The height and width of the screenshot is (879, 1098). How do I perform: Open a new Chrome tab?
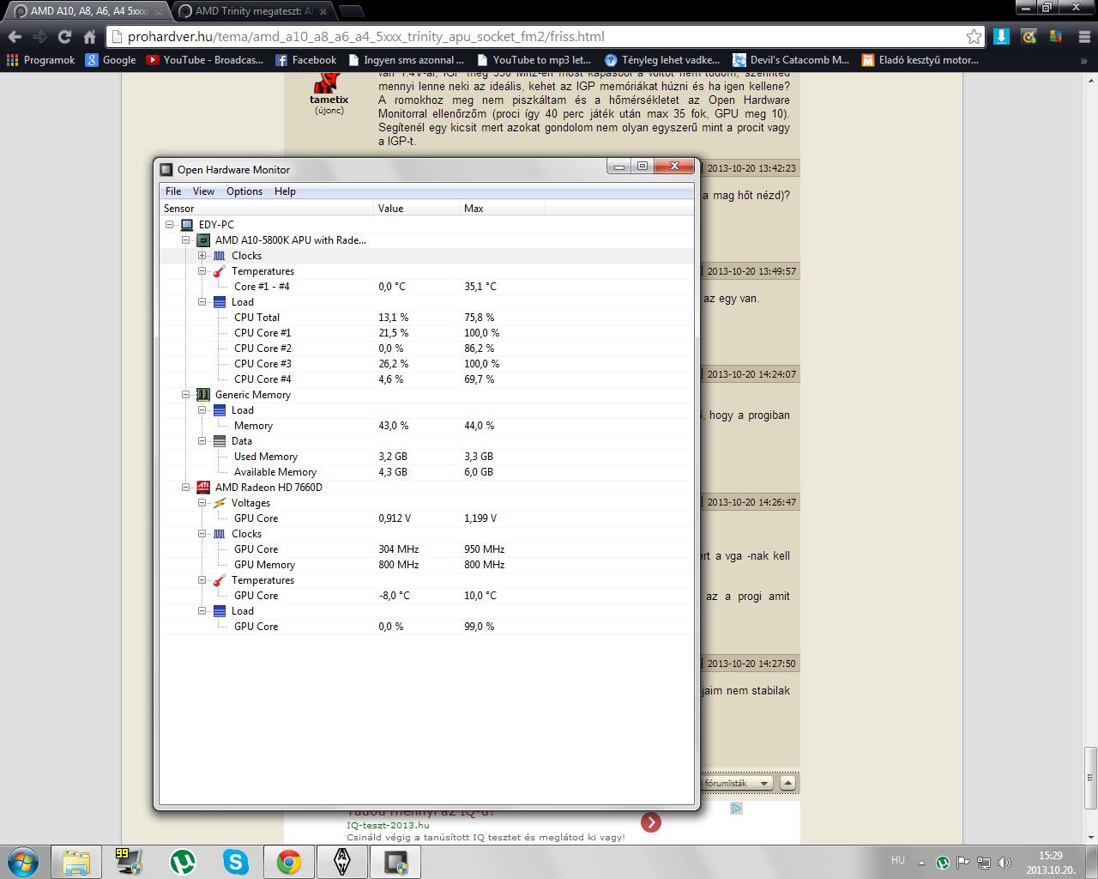tap(351, 11)
